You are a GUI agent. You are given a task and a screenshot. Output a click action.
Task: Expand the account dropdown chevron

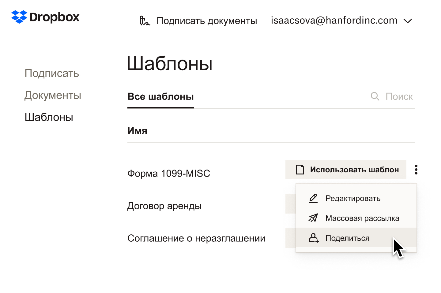408,21
